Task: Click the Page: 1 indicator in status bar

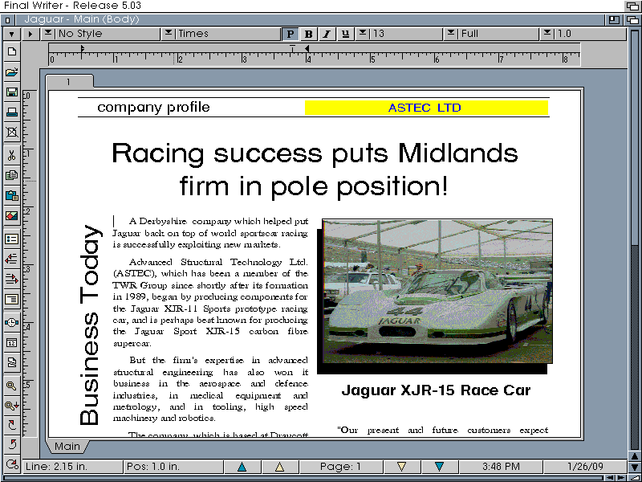Action: click(340, 467)
